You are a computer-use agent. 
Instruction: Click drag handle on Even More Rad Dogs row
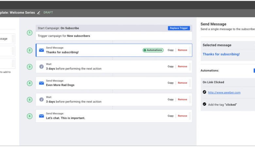(190, 83)
